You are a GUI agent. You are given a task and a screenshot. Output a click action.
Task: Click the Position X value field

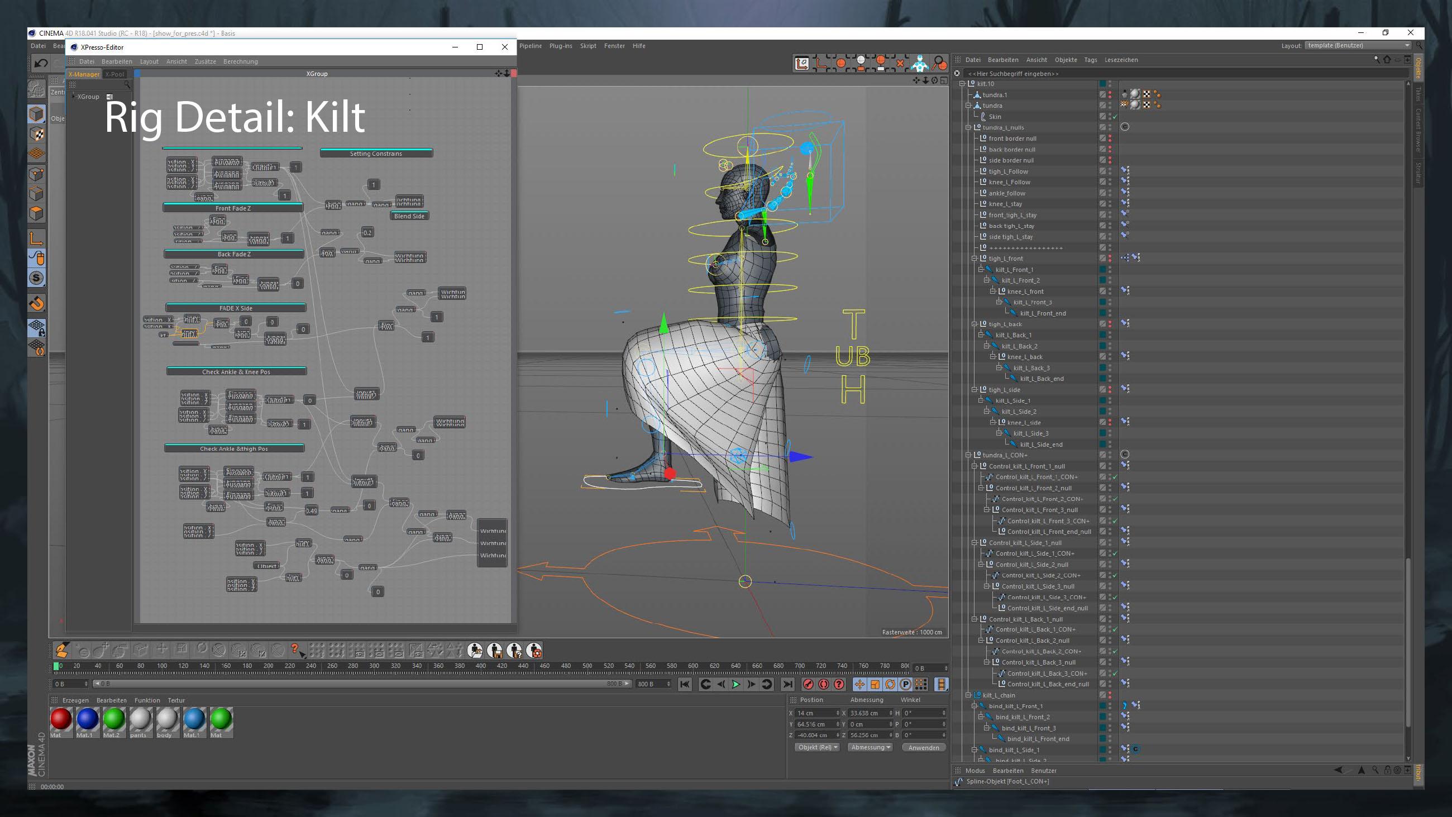818,713
